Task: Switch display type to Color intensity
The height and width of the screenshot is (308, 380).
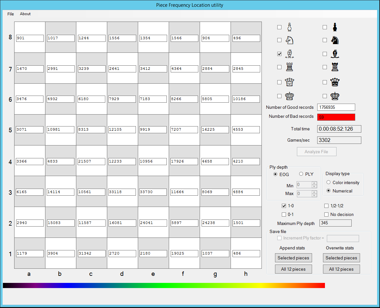Action: pos(328,182)
